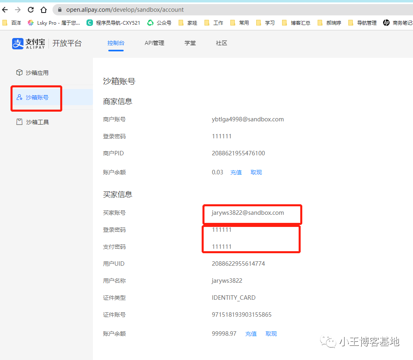This screenshot has width=413, height=360.
Task: Open the 导航管理 bookmark folder
Action: [x=362, y=23]
